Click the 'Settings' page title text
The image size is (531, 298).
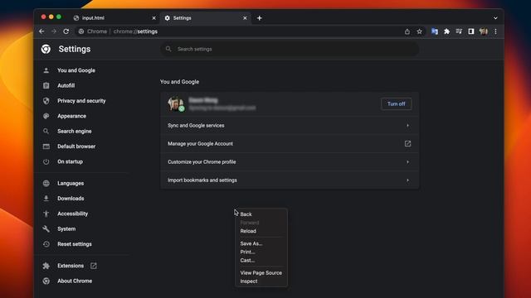(75, 49)
